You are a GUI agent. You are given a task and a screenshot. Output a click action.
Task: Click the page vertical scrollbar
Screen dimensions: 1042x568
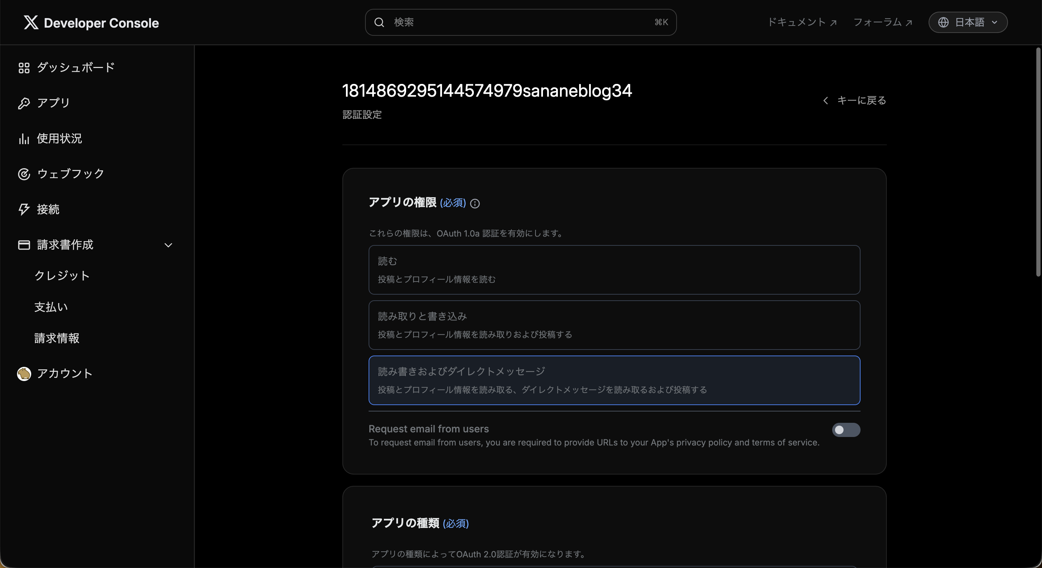1038,162
